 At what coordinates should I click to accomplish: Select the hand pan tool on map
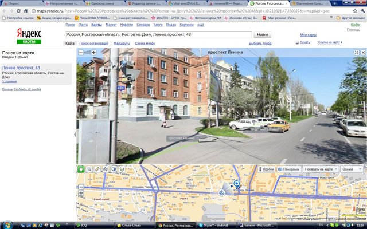pyautogui.click(x=81, y=169)
